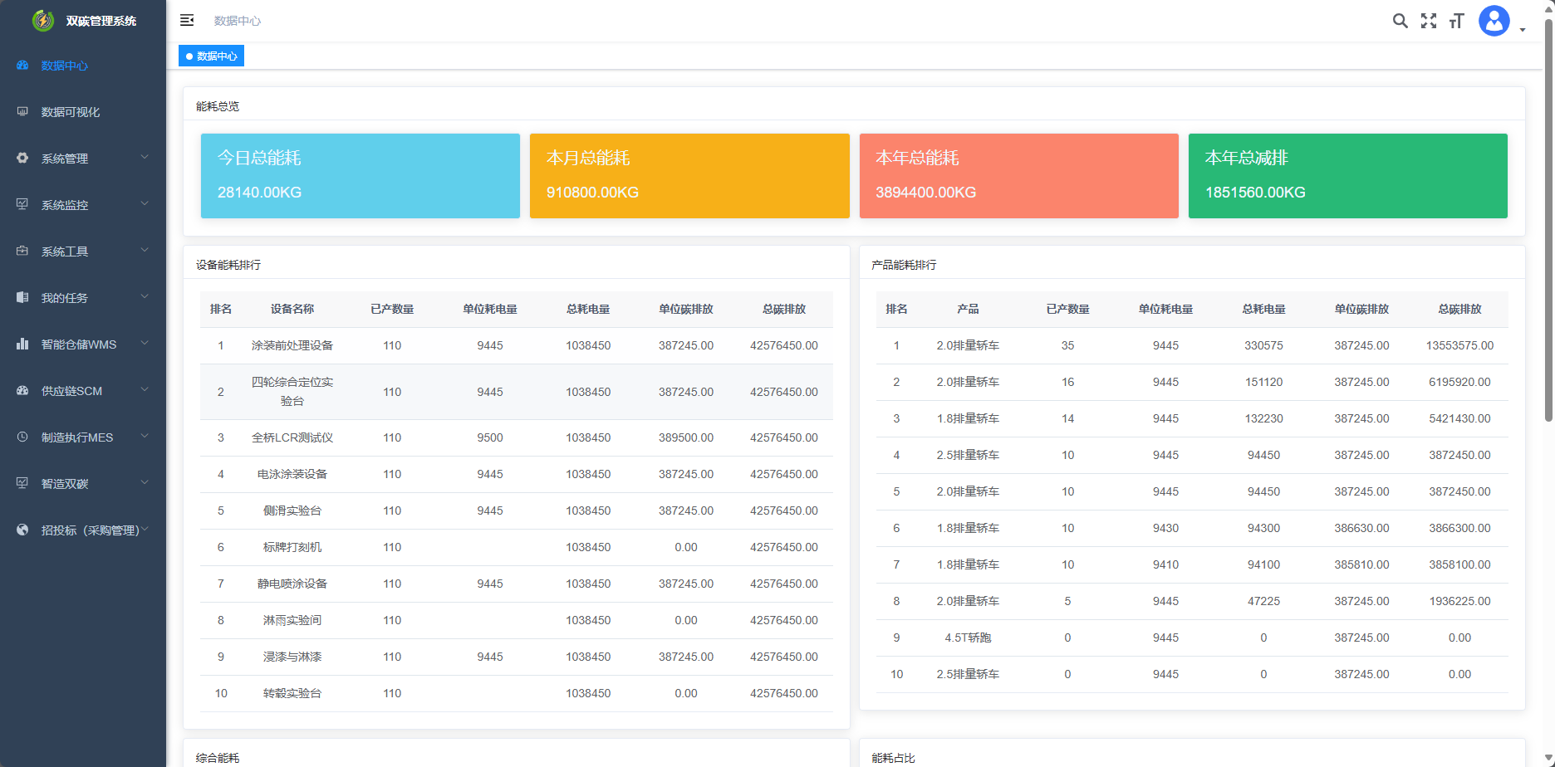Click the 9500 unit power value

point(490,437)
